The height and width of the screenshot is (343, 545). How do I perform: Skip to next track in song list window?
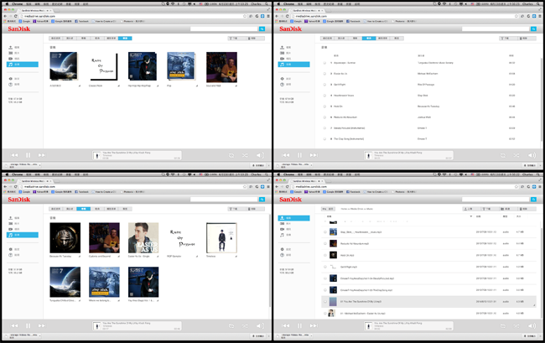click(314, 155)
